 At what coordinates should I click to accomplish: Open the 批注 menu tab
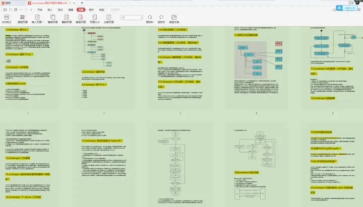pos(60,10)
